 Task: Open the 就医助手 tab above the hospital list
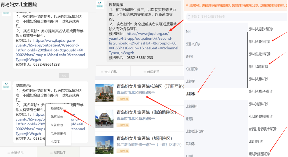click(x=152, y=72)
